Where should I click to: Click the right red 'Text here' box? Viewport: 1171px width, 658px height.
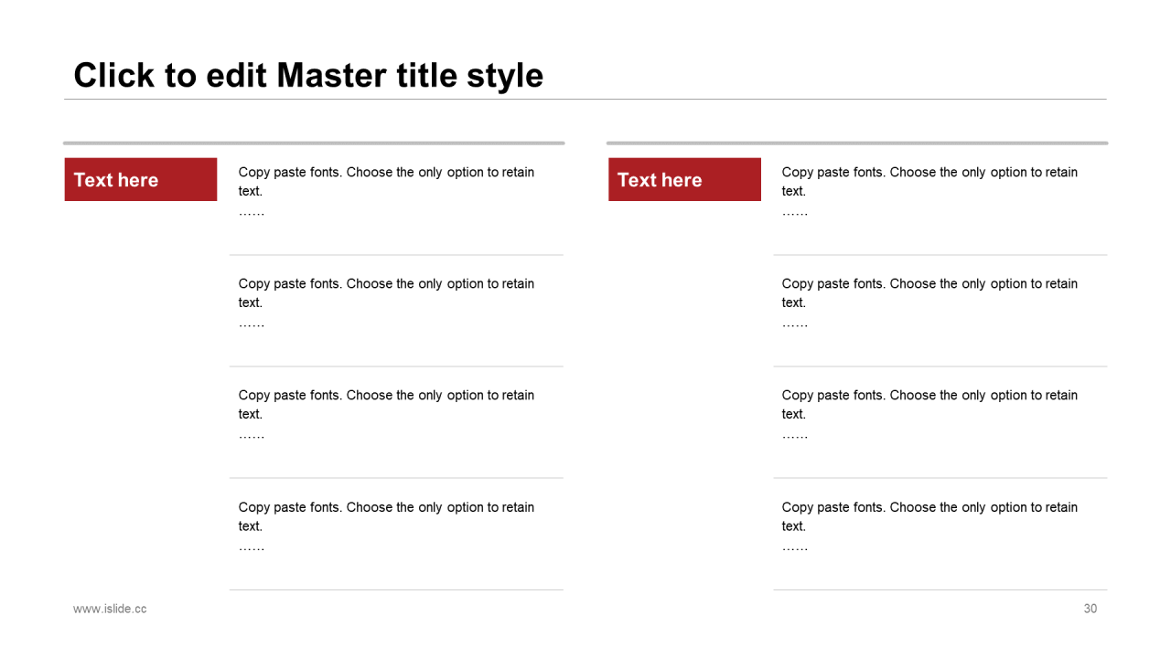pos(684,179)
